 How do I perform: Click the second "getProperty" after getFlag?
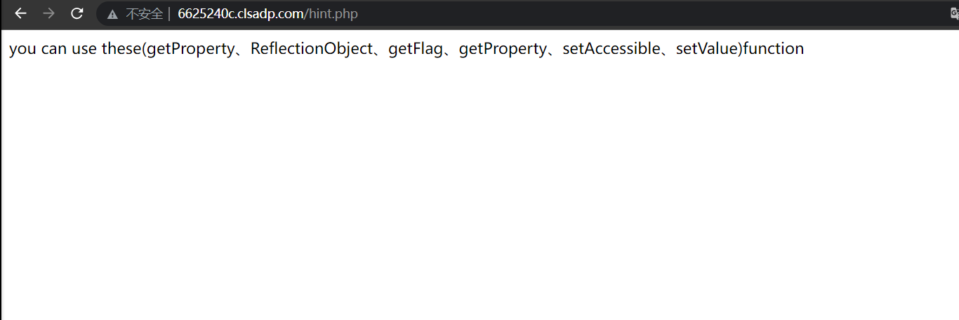click(x=502, y=49)
